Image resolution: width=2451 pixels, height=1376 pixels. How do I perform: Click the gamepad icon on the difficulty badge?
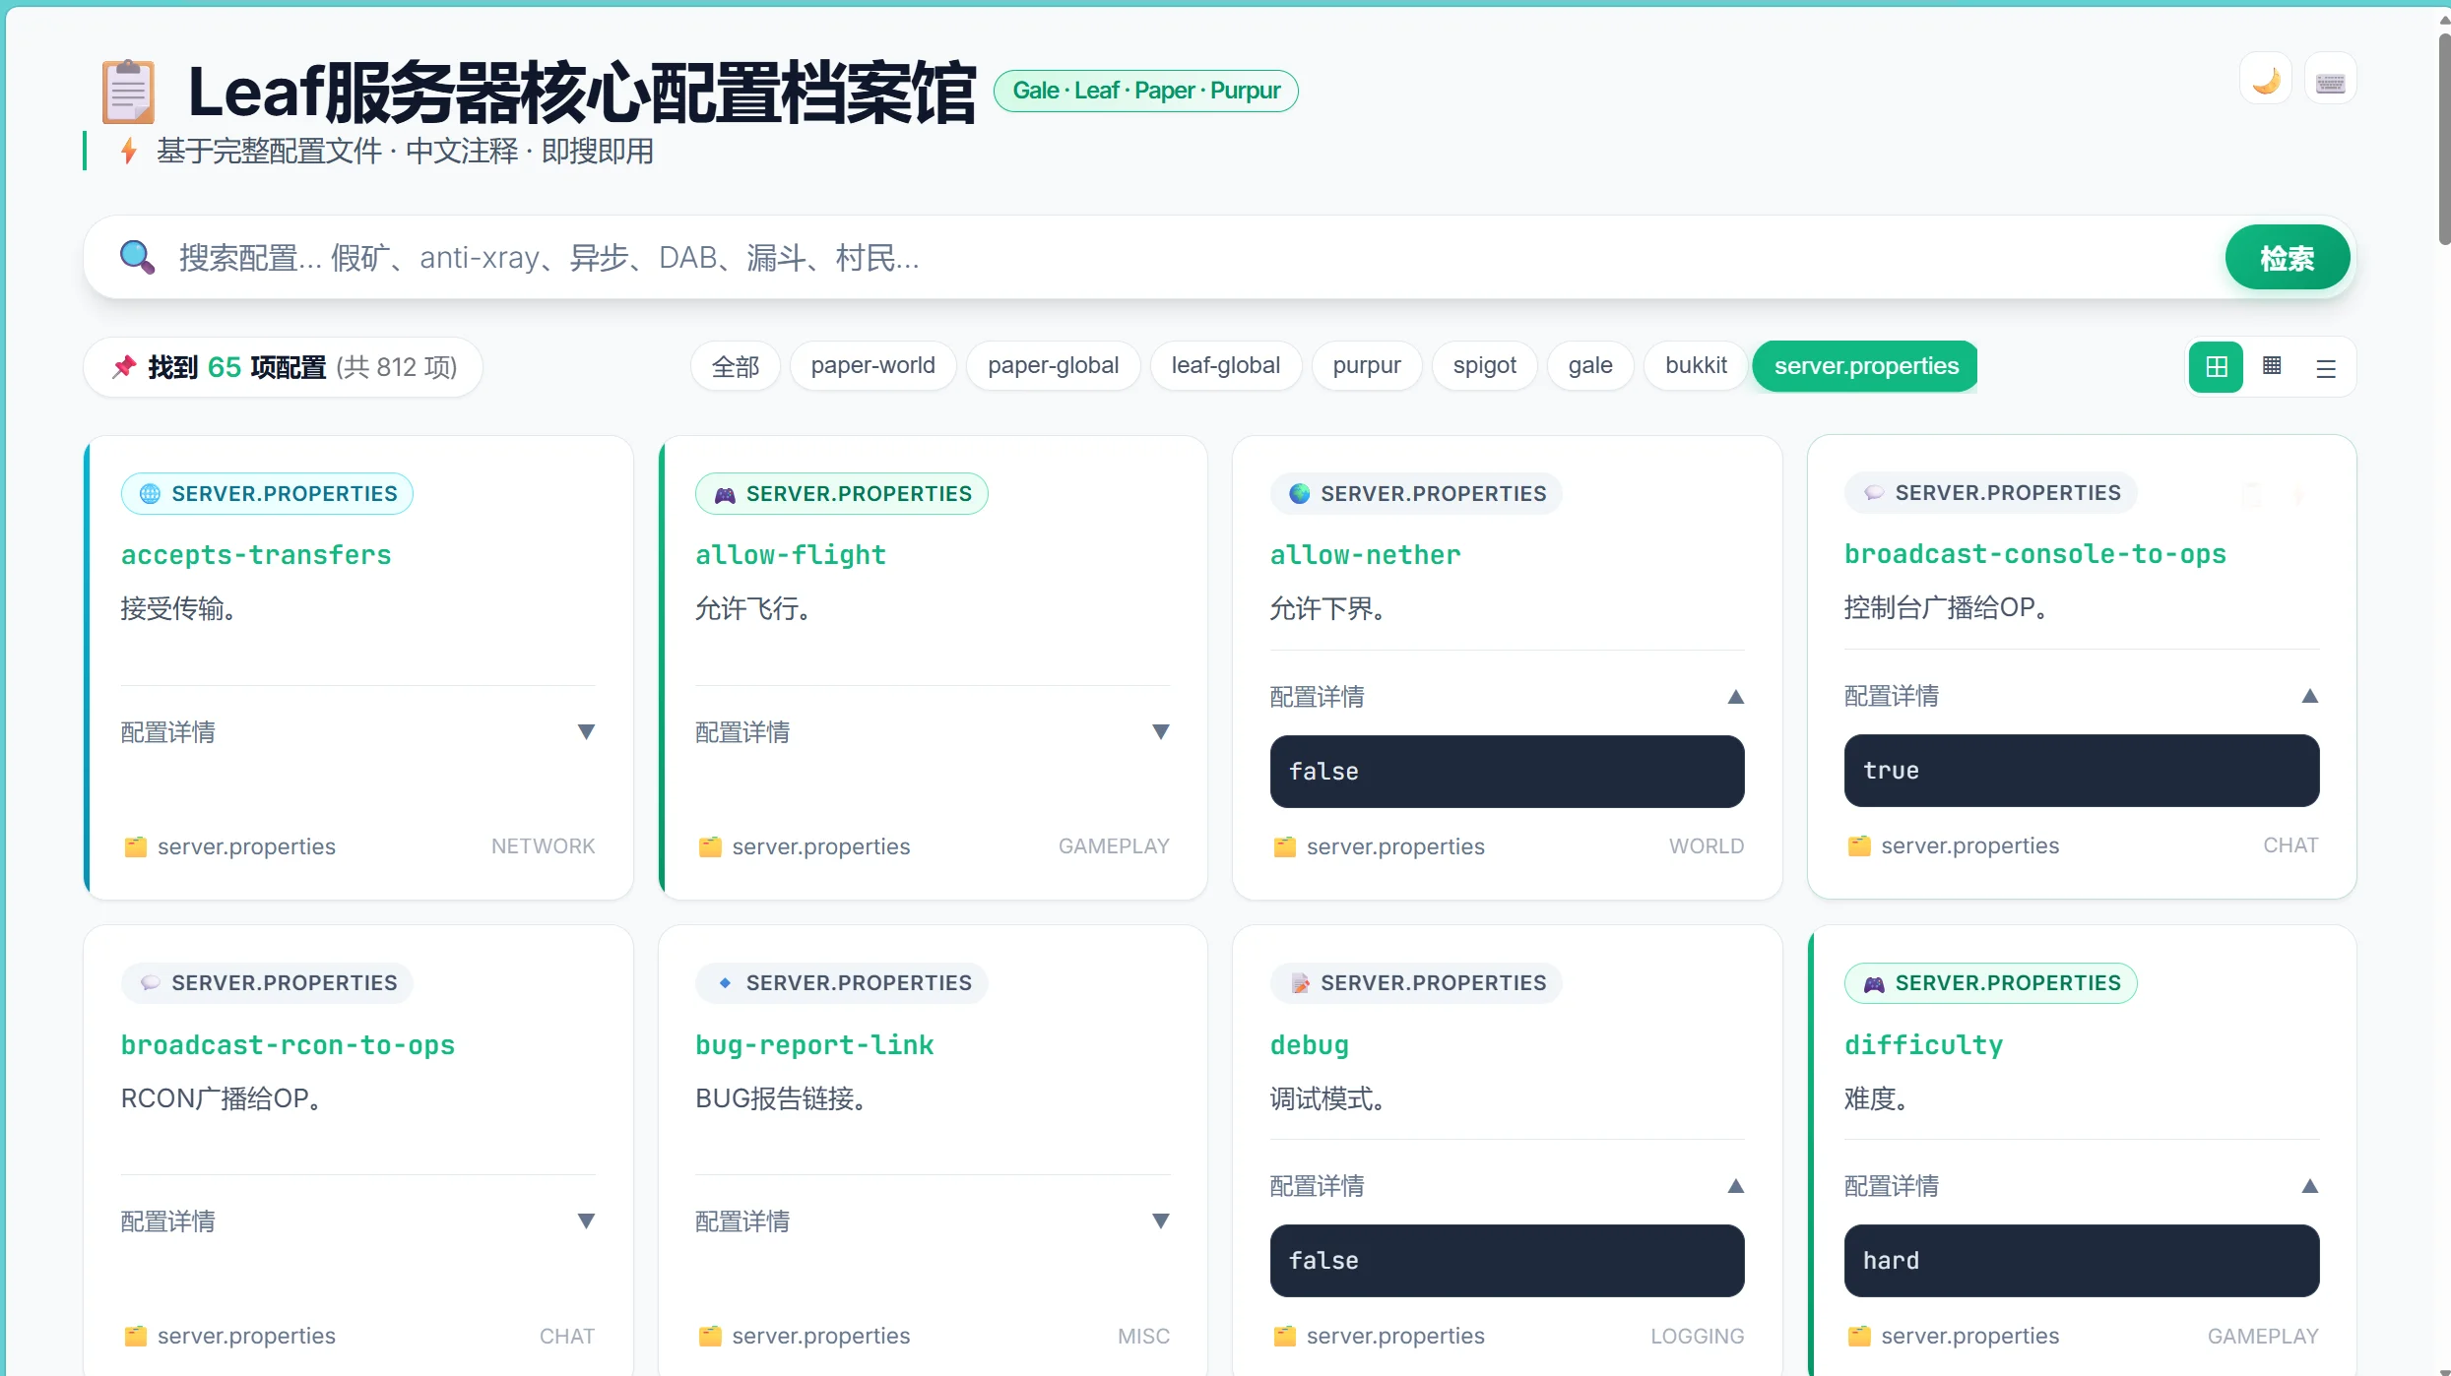(1874, 982)
